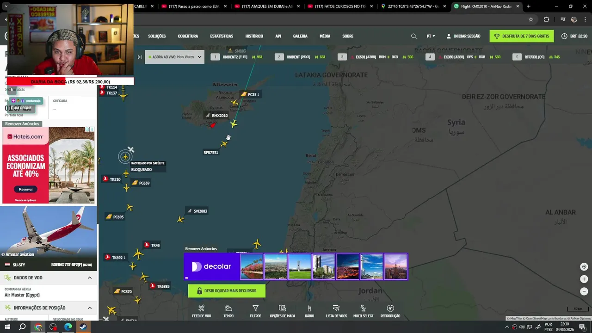Select the RFR7331 aircraft icon on map
Viewport: 592px width, 333px height.
point(224,144)
